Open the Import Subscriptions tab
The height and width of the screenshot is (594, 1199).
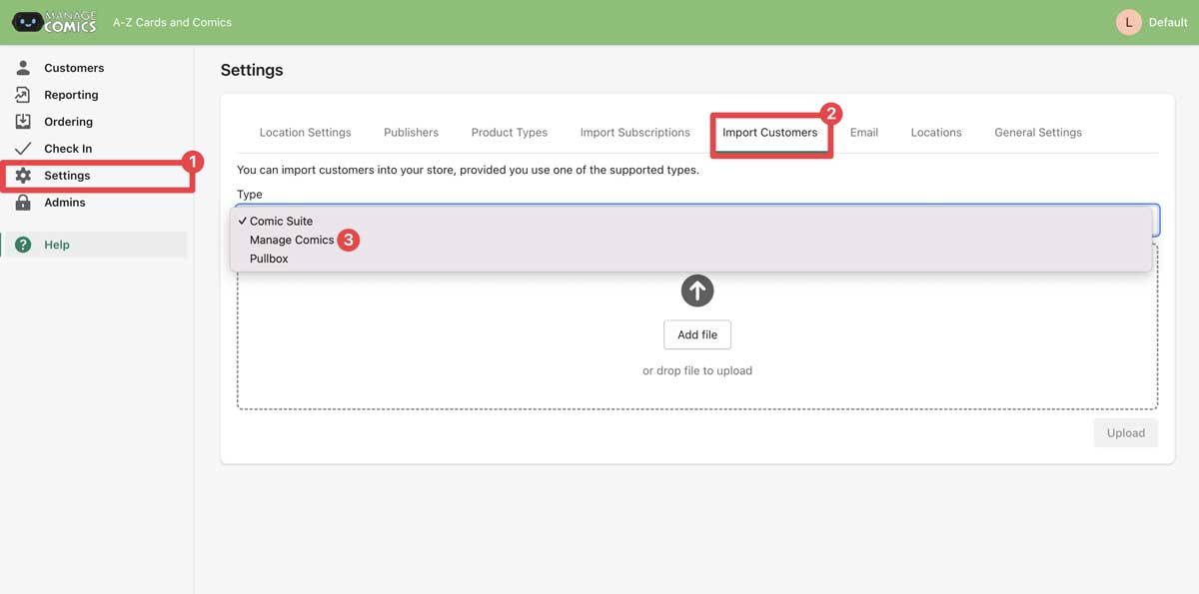635,132
